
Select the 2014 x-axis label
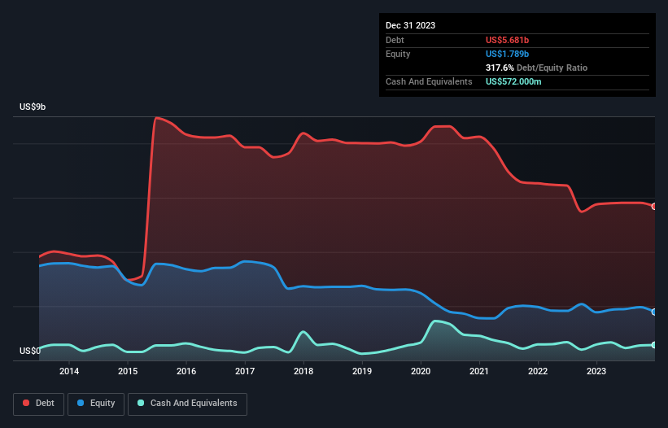(x=69, y=371)
